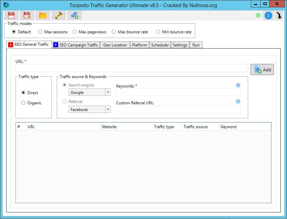The height and width of the screenshot is (219, 287).
Task: Click info icon beside Custom Referral URL
Action: (238, 102)
